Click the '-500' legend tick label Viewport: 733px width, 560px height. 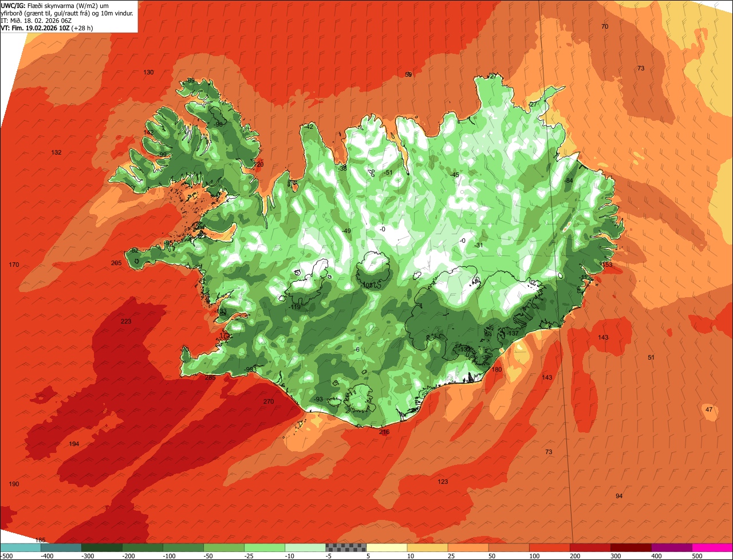pyautogui.click(x=7, y=556)
